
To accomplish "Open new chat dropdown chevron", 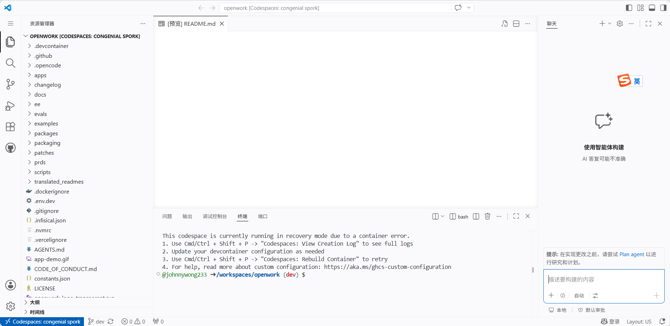I will coord(610,24).
